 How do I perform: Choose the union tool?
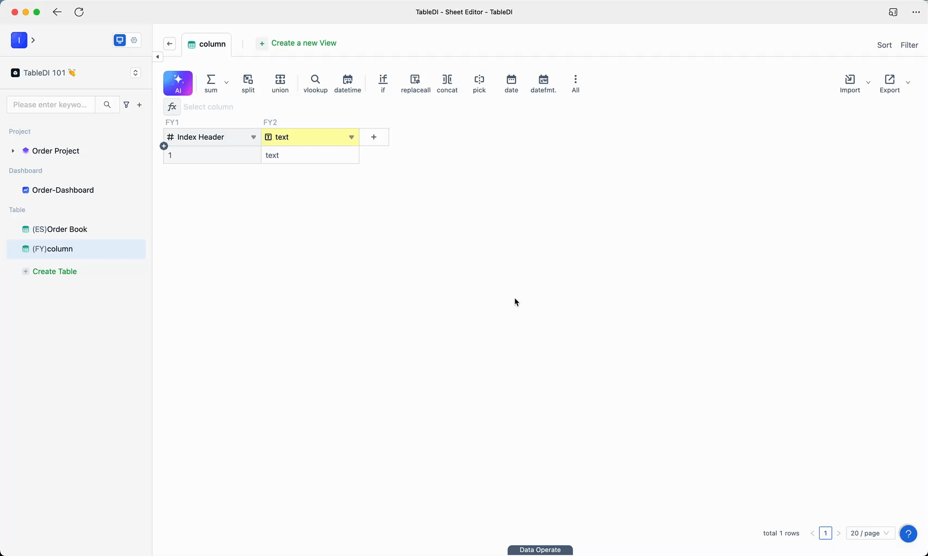[280, 83]
